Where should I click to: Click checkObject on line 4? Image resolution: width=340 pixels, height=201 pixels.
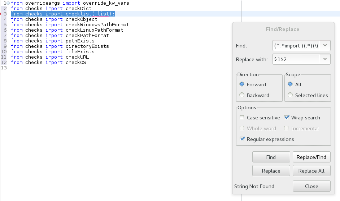point(82,19)
